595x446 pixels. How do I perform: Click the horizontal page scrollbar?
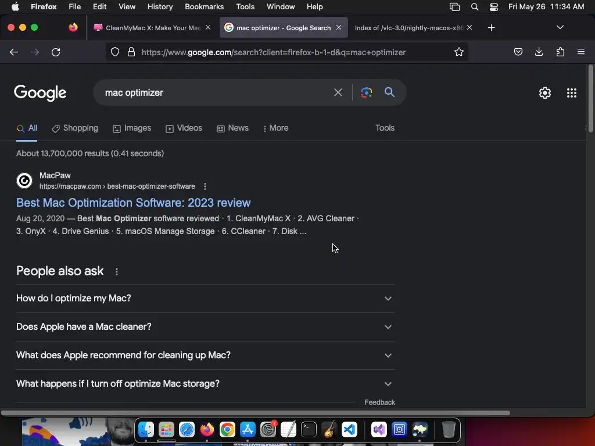[255, 413]
